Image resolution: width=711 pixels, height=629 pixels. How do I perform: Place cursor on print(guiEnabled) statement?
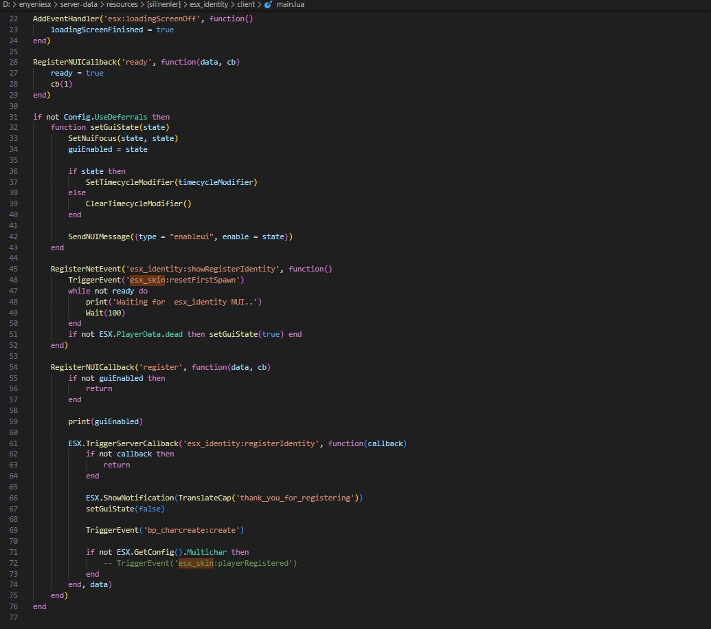(x=105, y=421)
